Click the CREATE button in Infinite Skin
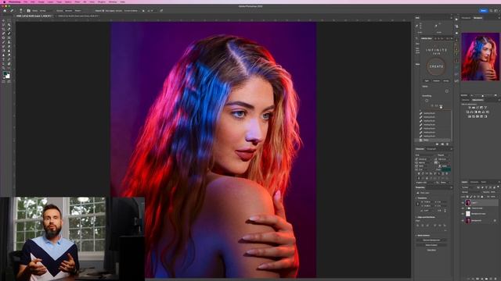 pyautogui.click(x=436, y=66)
